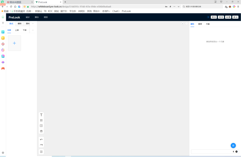Click the chat input field at bottom right

click(x=211, y=152)
